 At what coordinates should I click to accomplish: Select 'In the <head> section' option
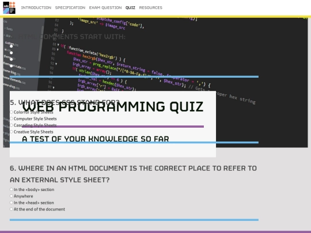(x=12, y=203)
